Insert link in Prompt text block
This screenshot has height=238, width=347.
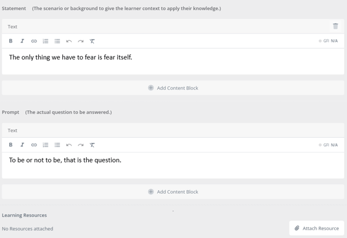click(34, 145)
